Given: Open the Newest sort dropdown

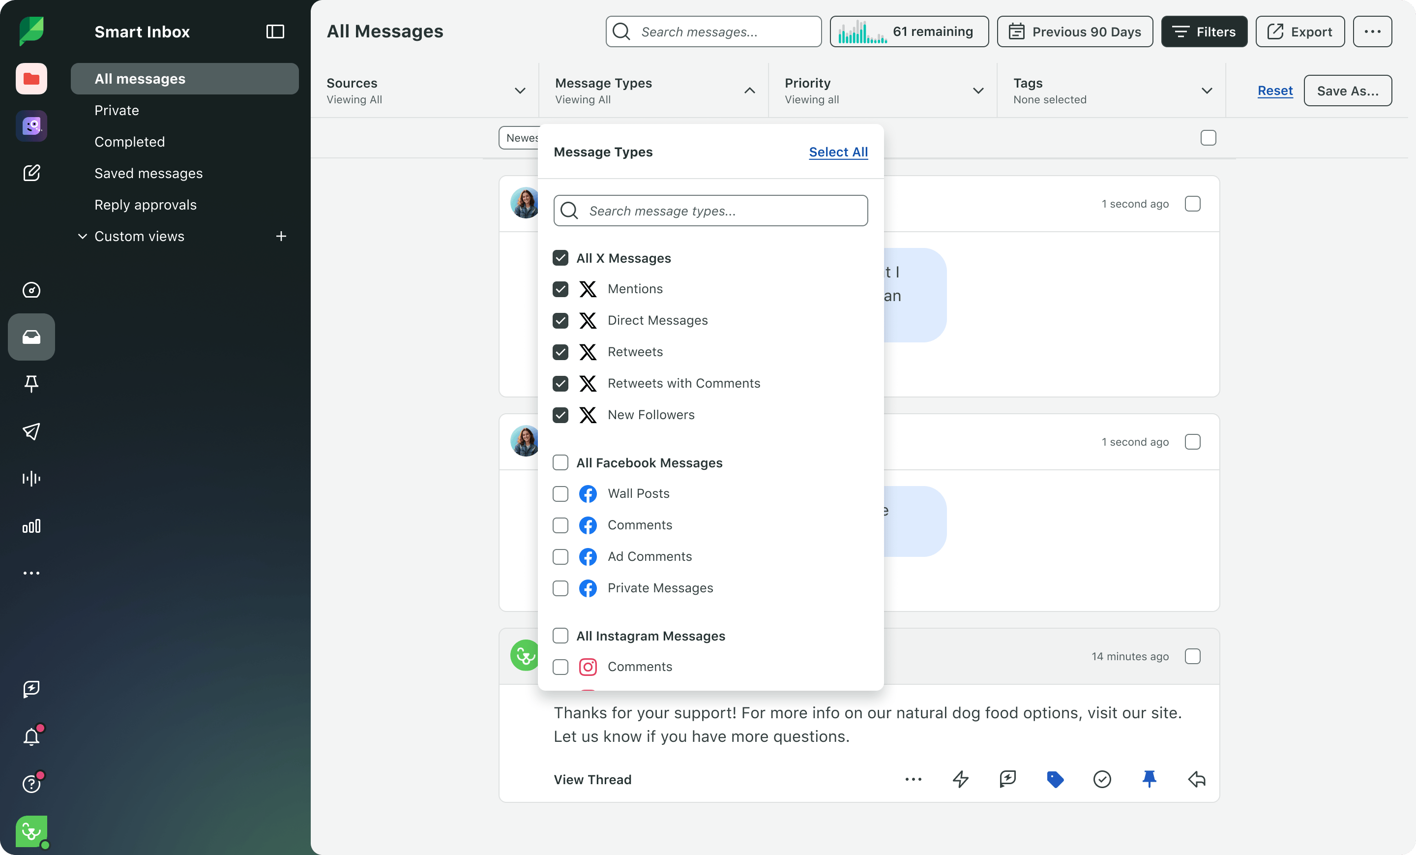Looking at the screenshot, I should pos(519,138).
